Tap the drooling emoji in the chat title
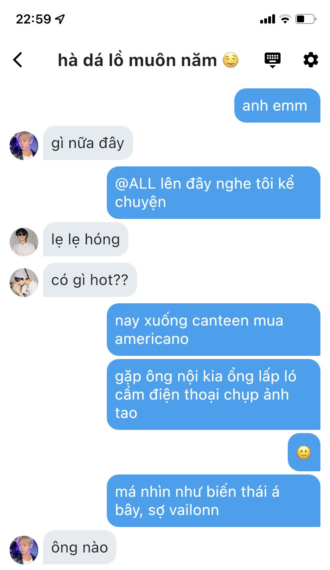Screen dimensions: 330x570 pyautogui.click(x=231, y=61)
